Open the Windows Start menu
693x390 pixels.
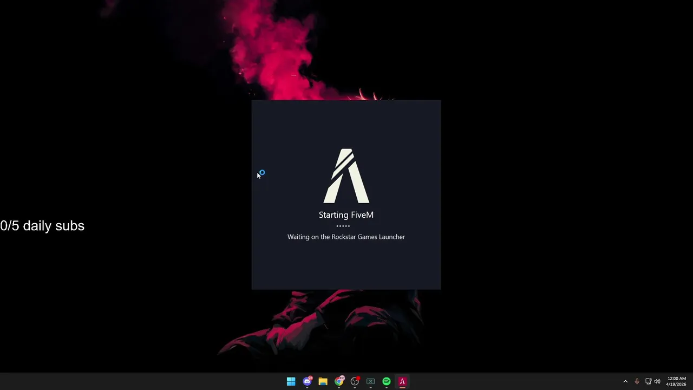pos(291,381)
